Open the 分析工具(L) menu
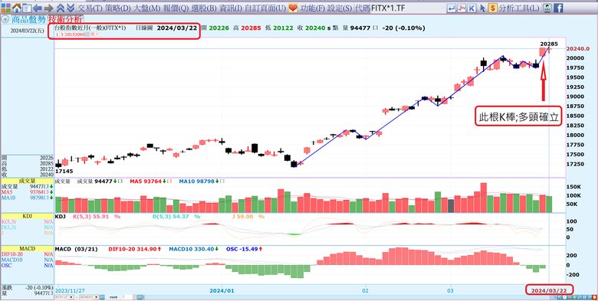 point(519,8)
